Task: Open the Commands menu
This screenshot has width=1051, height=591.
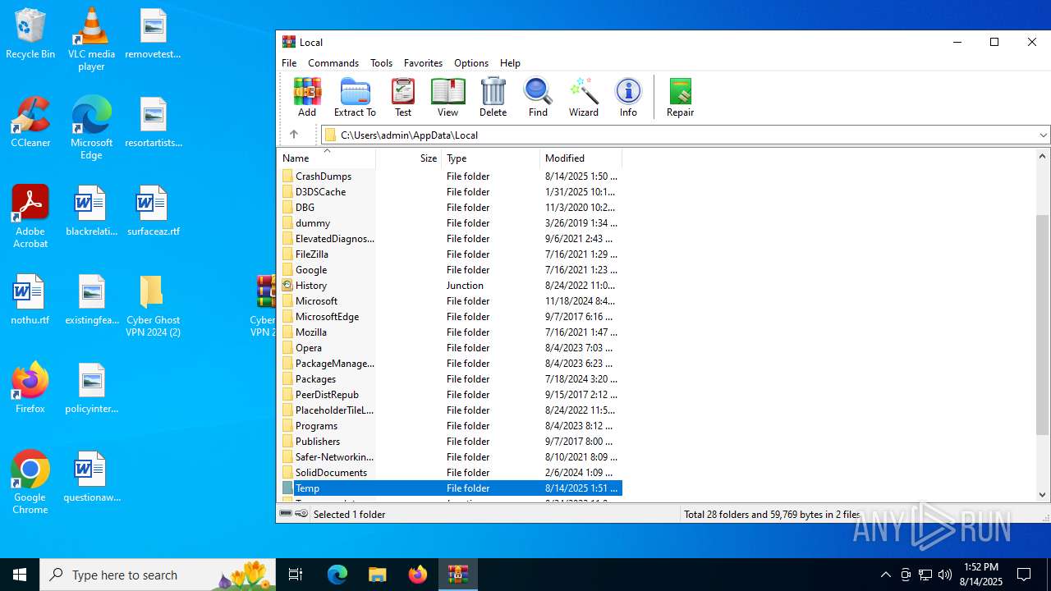Action: click(x=333, y=63)
